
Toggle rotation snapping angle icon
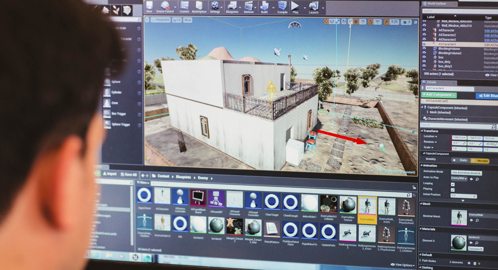pyautogui.click(x=370, y=22)
